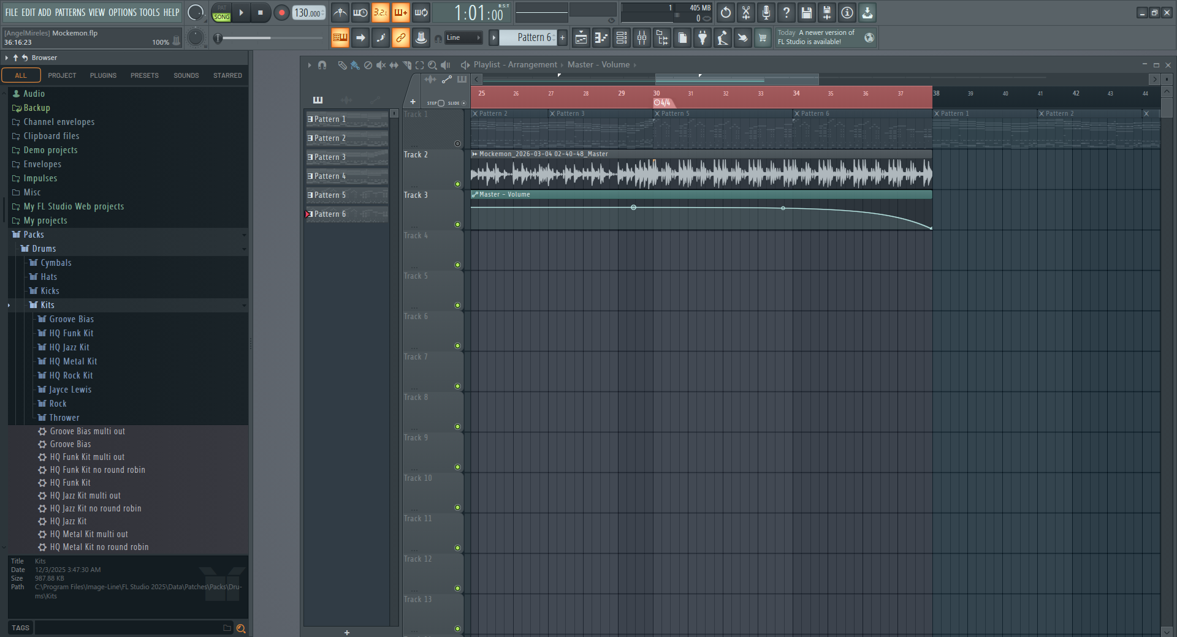The image size is (1177, 637).
Task: Click the audio editor scissors icon
Action: pos(746,12)
